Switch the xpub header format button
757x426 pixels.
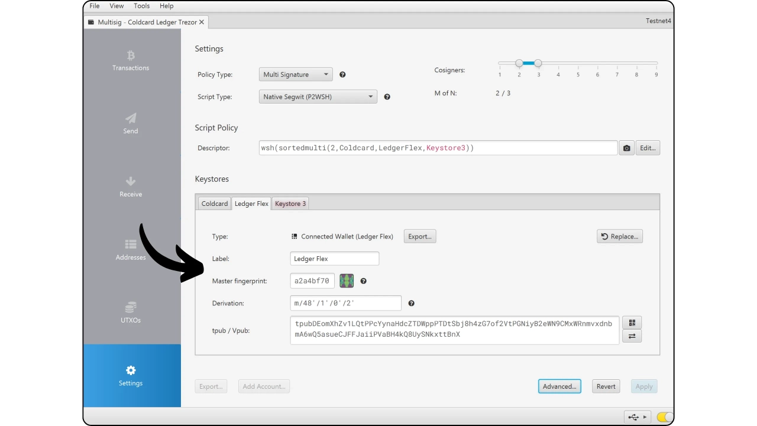pos(632,336)
